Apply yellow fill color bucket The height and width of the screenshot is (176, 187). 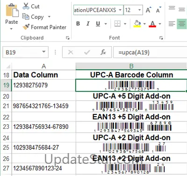[x=137, y=24]
